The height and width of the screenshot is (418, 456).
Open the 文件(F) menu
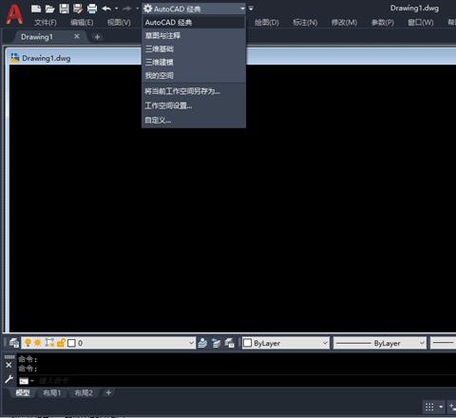coord(46,23)
